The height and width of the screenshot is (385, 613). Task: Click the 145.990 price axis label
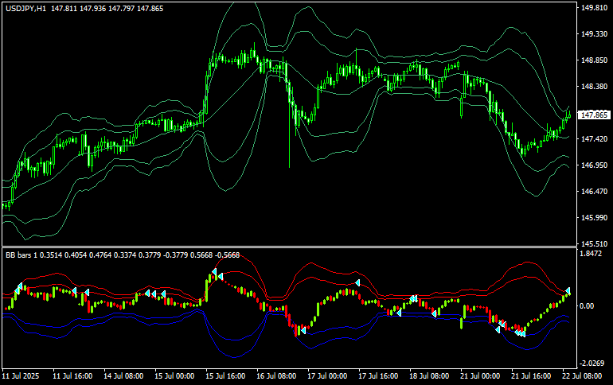594,217
